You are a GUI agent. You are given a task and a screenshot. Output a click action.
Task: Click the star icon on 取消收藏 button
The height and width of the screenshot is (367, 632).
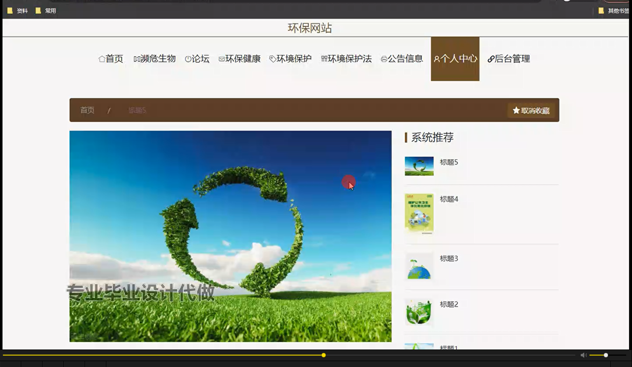515,110
